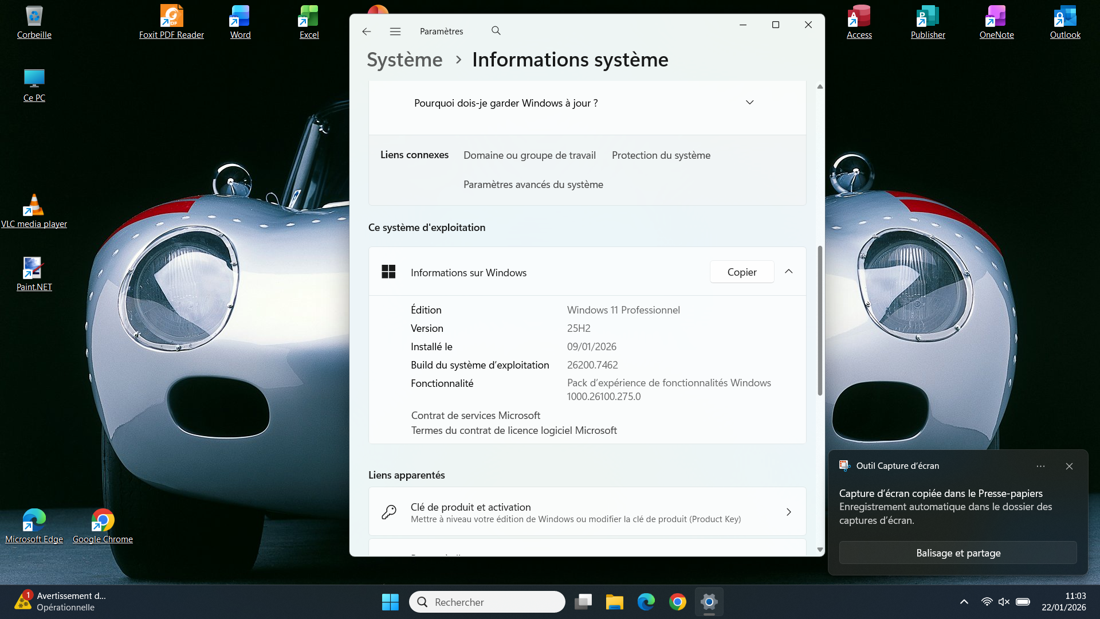Select the Paint.NET desktop shortcut
Screen dimensions: 1100x619
(34, 275)
